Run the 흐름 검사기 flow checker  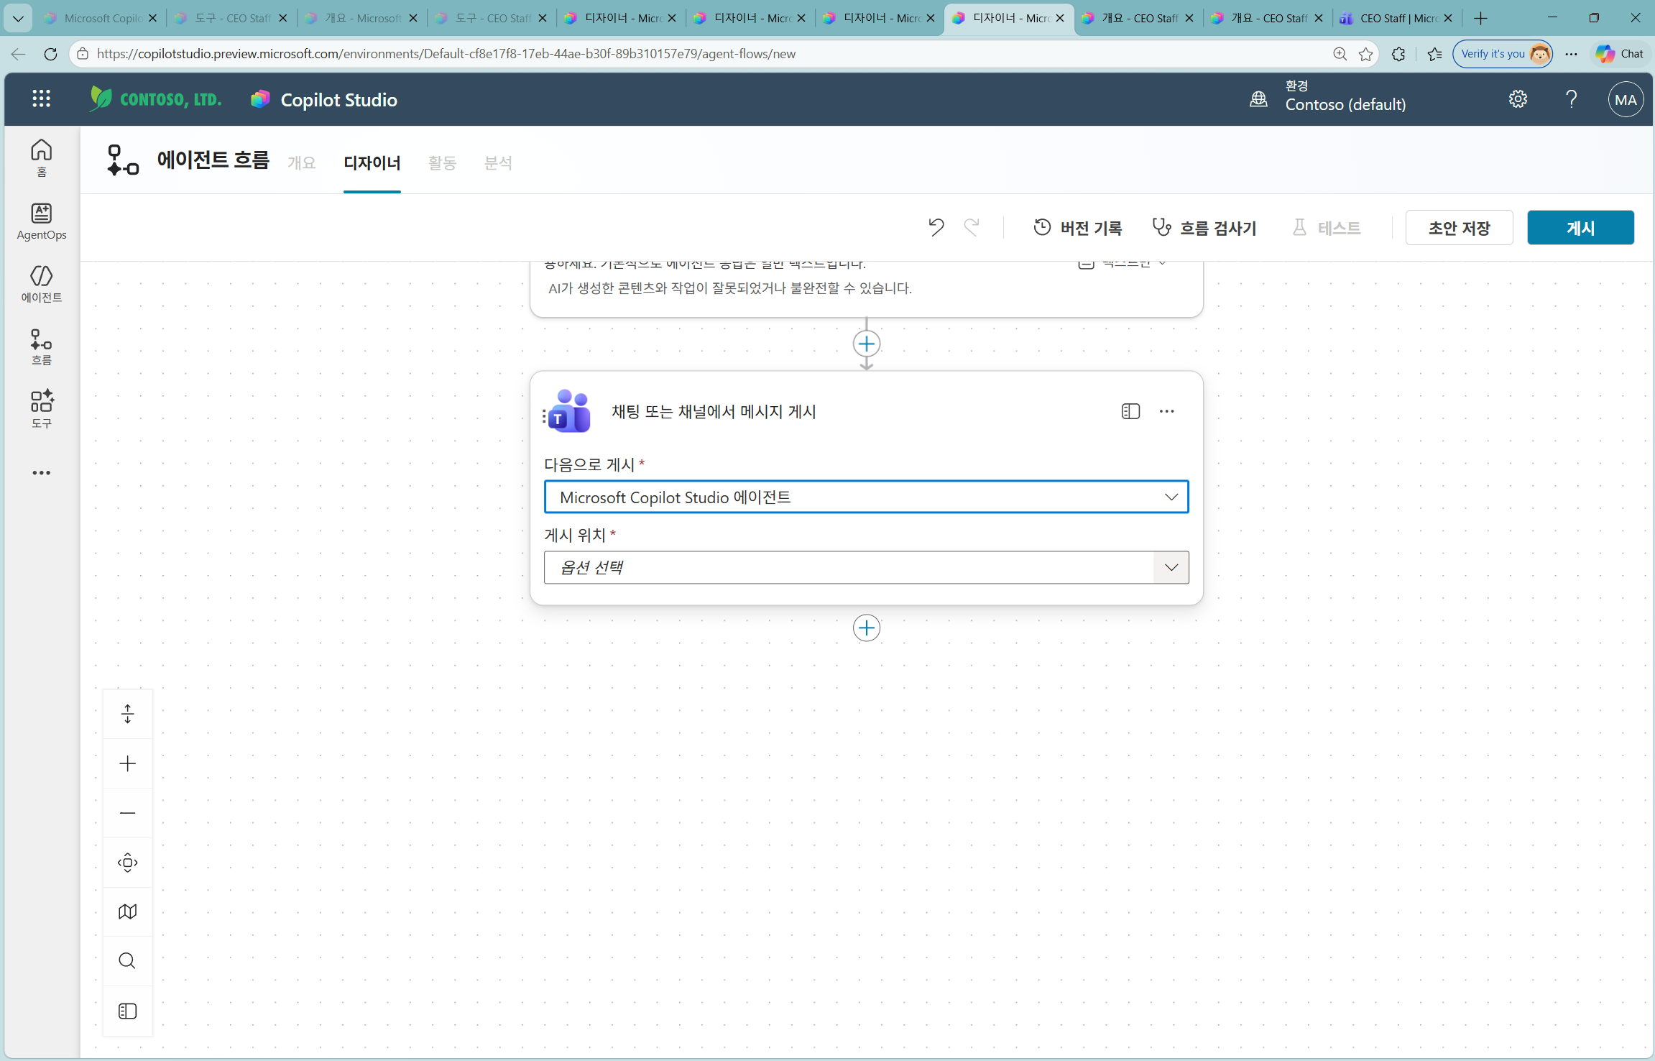pos(1204,228)
